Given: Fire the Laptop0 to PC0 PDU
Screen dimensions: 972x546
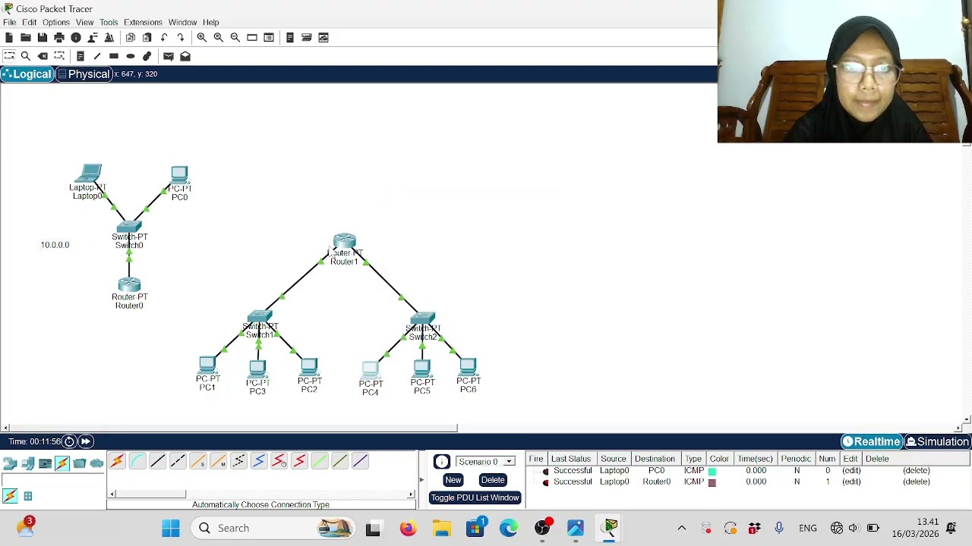Looking at the screenshot, I should pyautogui.click(x=545, y=471).
